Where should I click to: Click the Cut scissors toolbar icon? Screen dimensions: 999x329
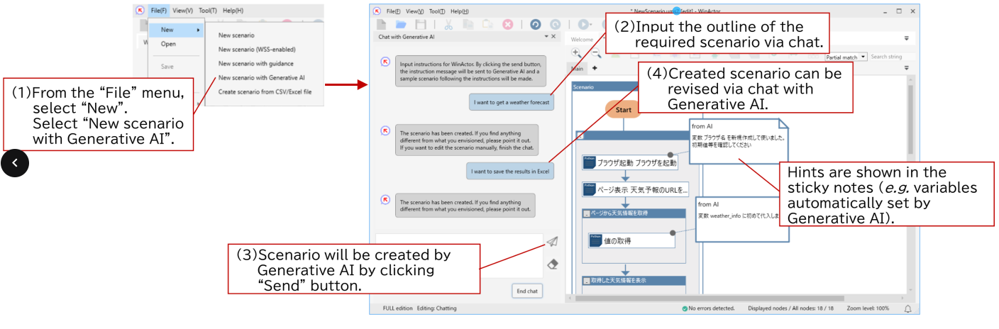pyautogui.click(x=449, y=24)
